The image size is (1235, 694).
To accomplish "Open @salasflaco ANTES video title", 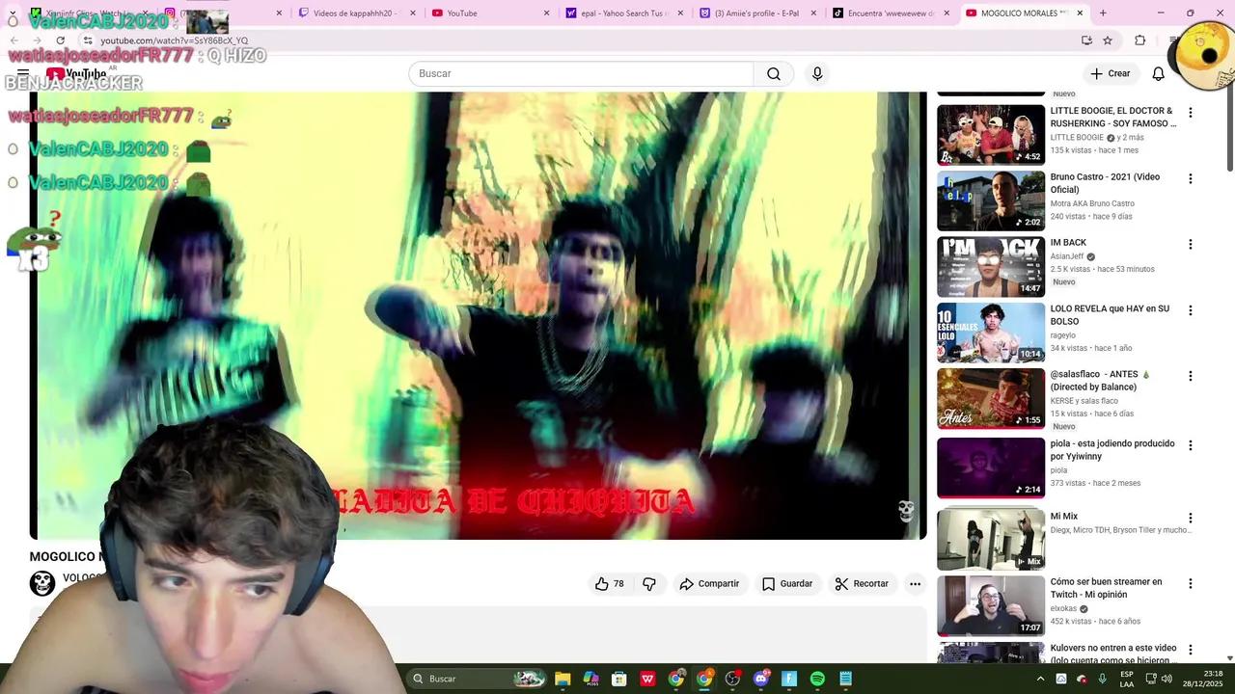I will click(x=1100, y=381).
